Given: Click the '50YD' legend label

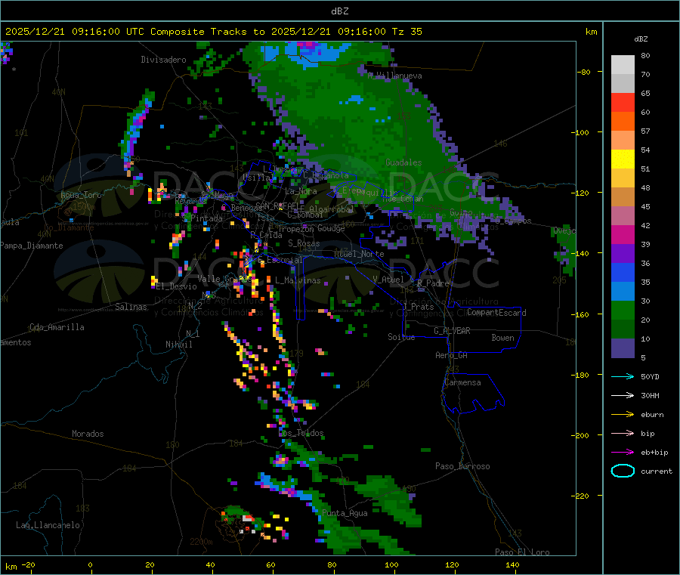Looking at the screenshot, I should [650, 376].
